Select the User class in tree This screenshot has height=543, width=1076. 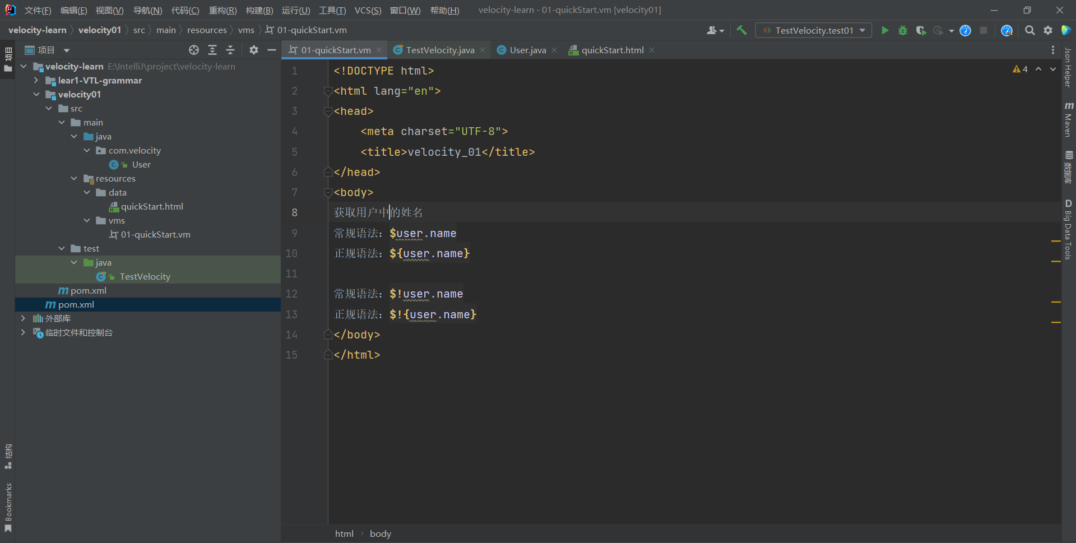141,164
